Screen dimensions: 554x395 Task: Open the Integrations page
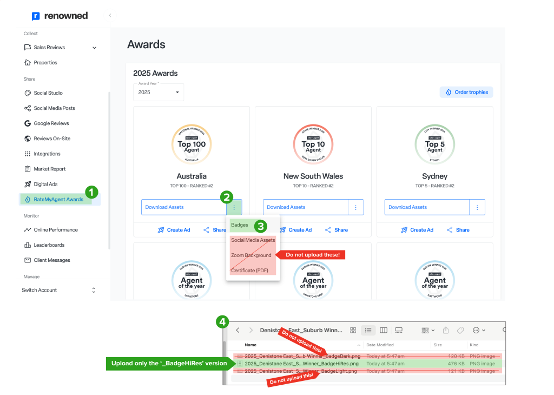[47, 154]
